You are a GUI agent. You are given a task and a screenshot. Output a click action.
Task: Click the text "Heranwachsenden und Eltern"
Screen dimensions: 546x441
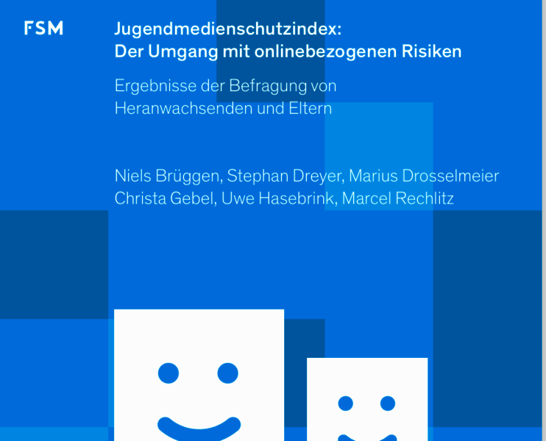223,108
